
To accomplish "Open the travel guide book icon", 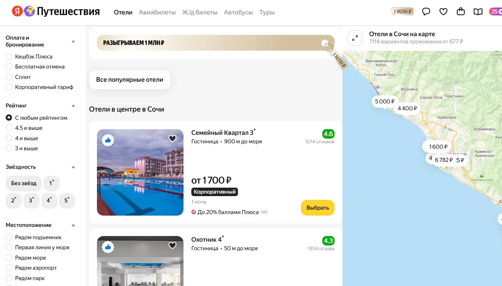I will (x=478, y=12).
